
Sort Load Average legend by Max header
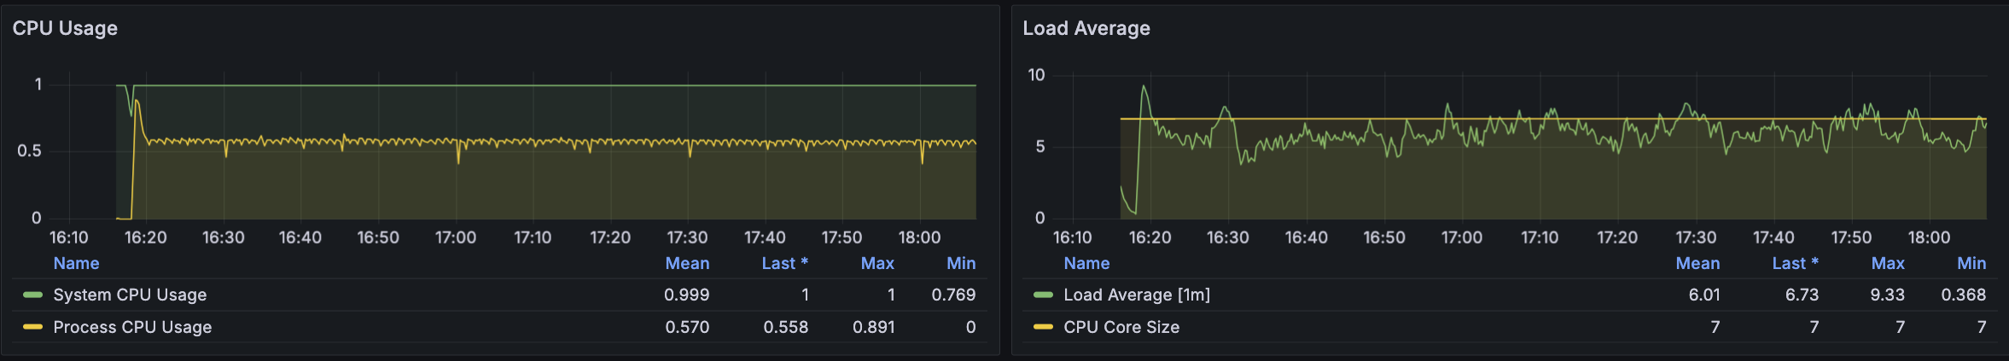(1888, 263)
